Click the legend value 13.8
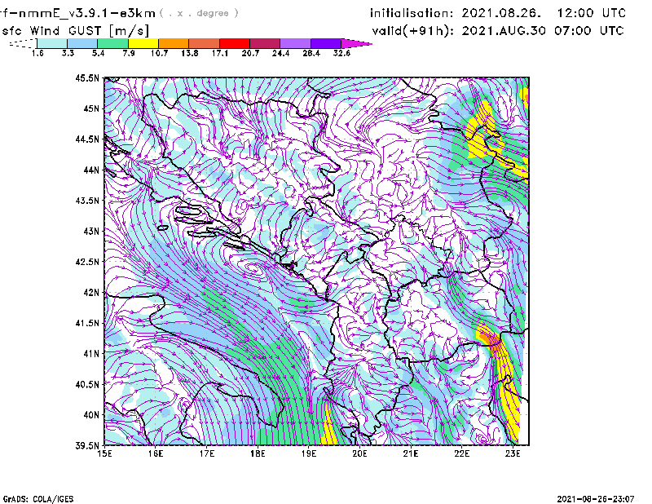 point(190,53)
